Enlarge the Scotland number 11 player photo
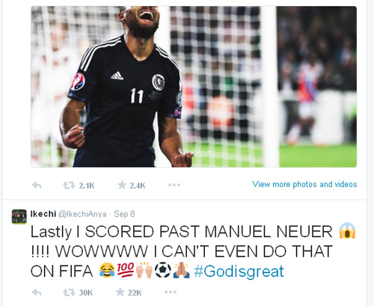The width and height of the screenshot is (374, 306). tap(194, 87)
